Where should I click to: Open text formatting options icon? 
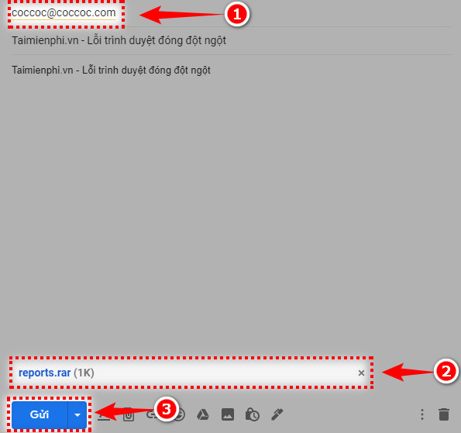(104, 414)
